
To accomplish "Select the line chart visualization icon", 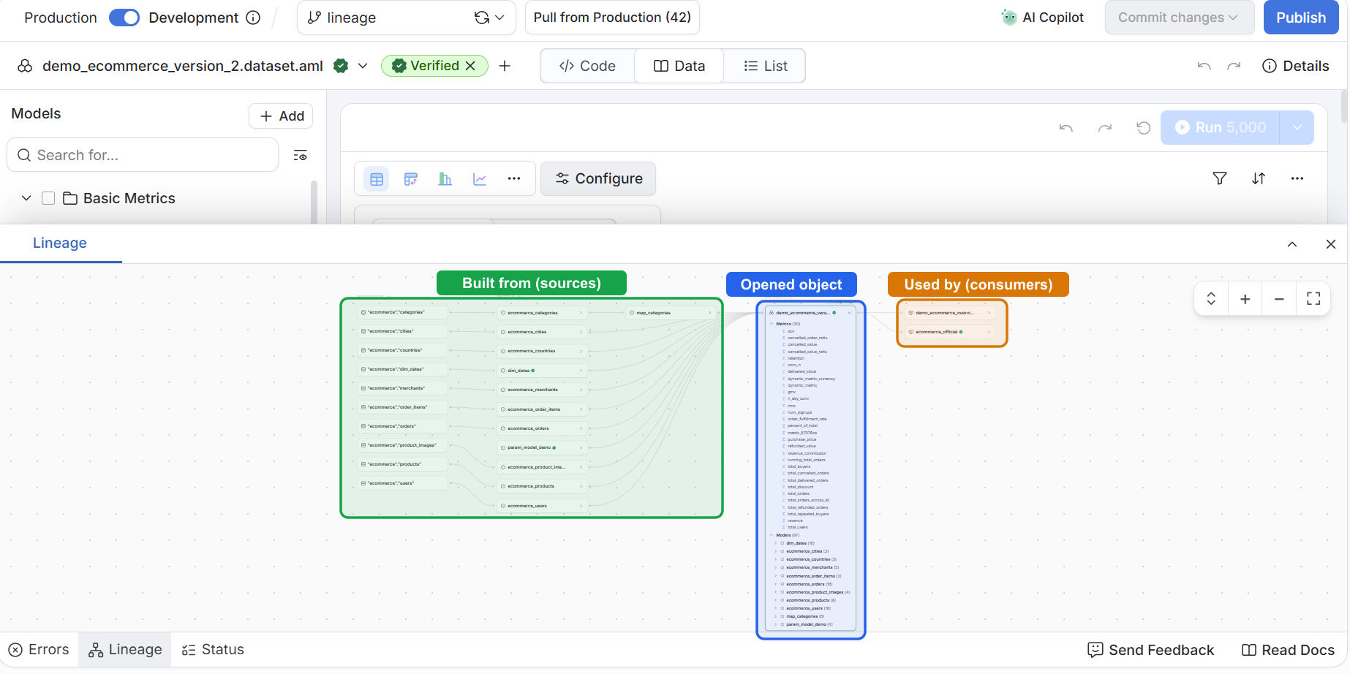I will click(480, 179).
